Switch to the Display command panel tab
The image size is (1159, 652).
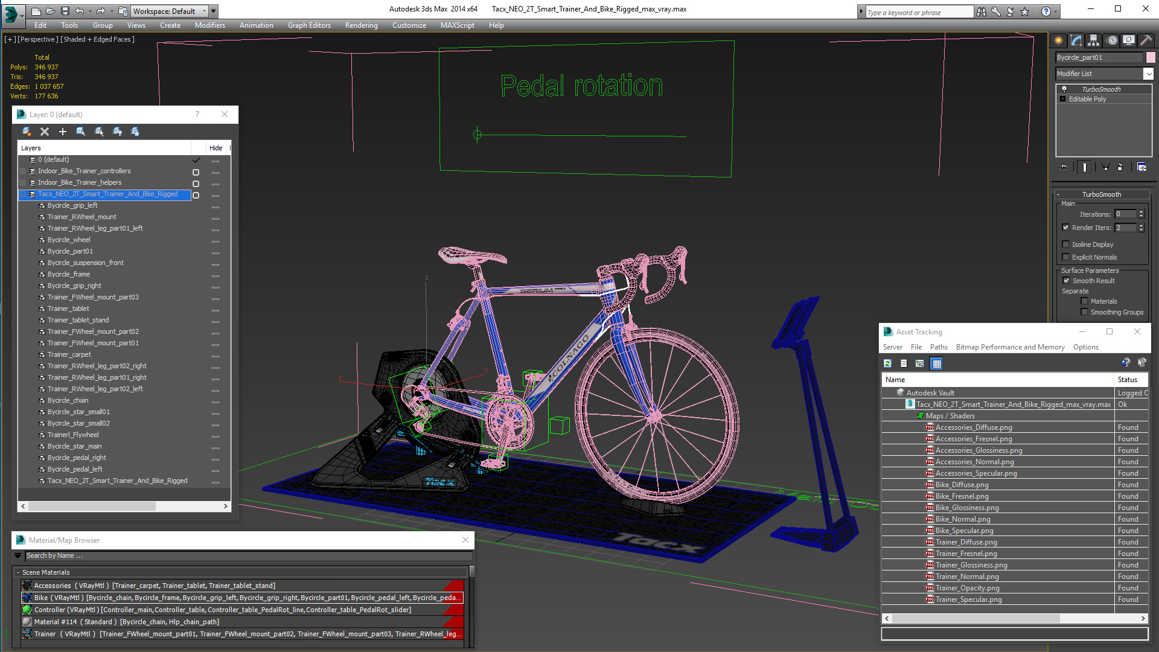pyautogui.click(x=1129, y=40)
